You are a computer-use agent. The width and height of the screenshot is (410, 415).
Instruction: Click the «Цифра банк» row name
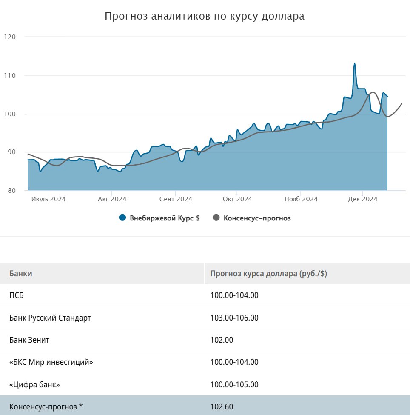[x=34, y=385]
